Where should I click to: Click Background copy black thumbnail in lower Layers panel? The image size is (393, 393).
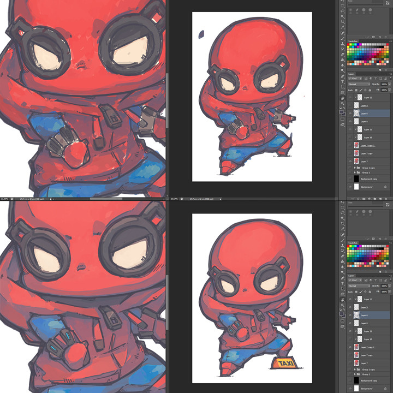click(356, 380)
